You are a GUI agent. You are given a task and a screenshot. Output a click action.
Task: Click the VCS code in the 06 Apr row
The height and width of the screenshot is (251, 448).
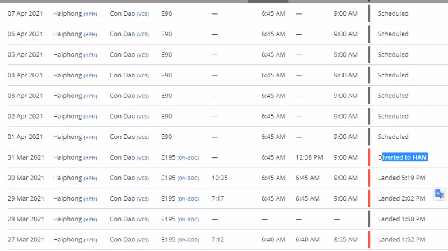click(143, 34)
